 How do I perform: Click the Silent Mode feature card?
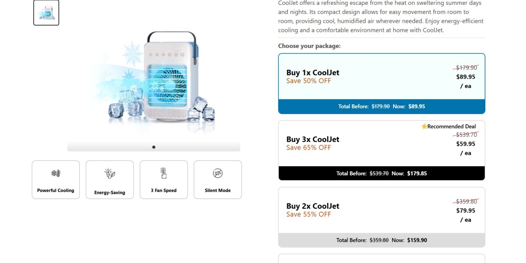tap(218, 180)
